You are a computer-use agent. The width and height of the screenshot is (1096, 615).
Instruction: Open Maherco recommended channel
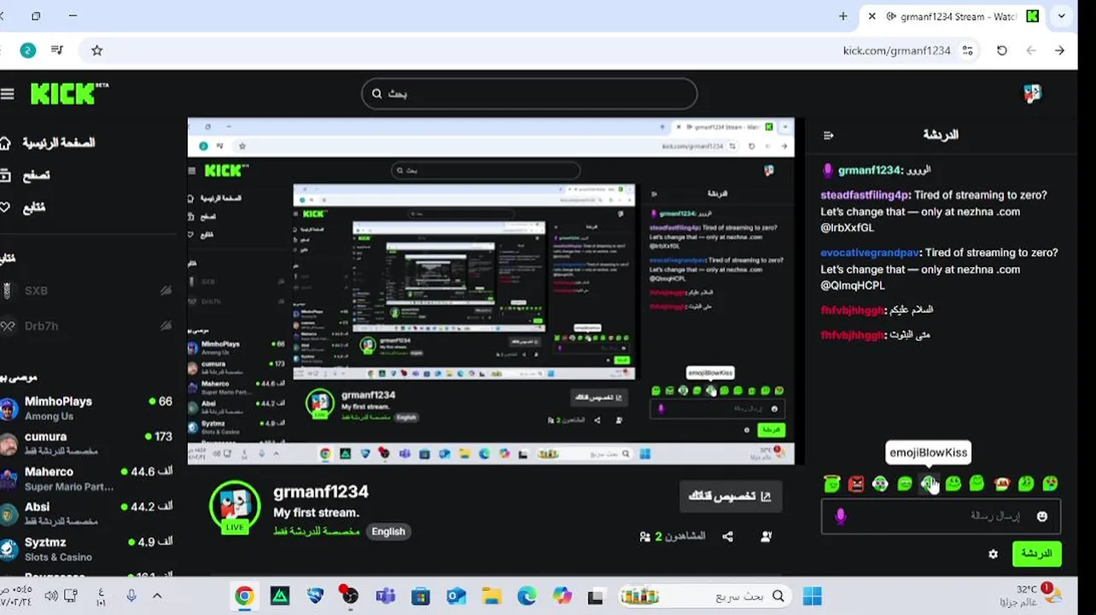click(85, 478)
